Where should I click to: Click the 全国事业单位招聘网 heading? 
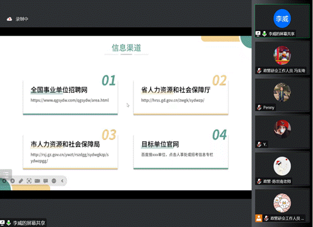click(x=59, y=90)
